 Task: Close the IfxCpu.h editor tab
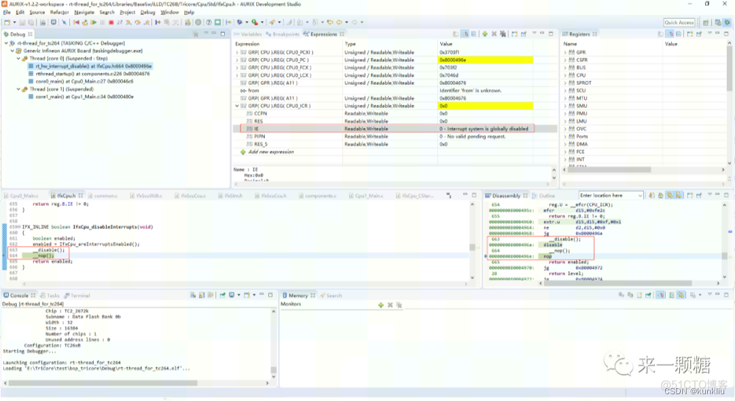point(81,196)
